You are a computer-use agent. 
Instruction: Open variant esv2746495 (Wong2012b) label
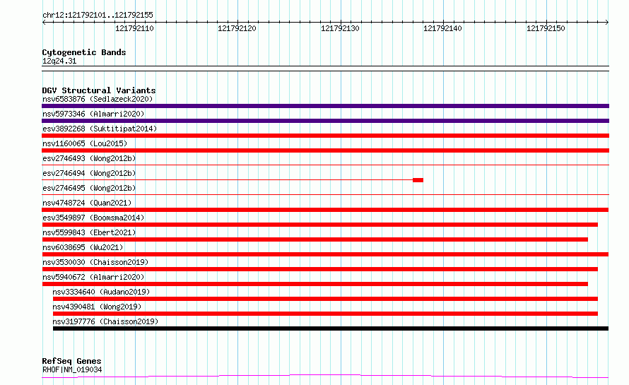coord(89,188)
